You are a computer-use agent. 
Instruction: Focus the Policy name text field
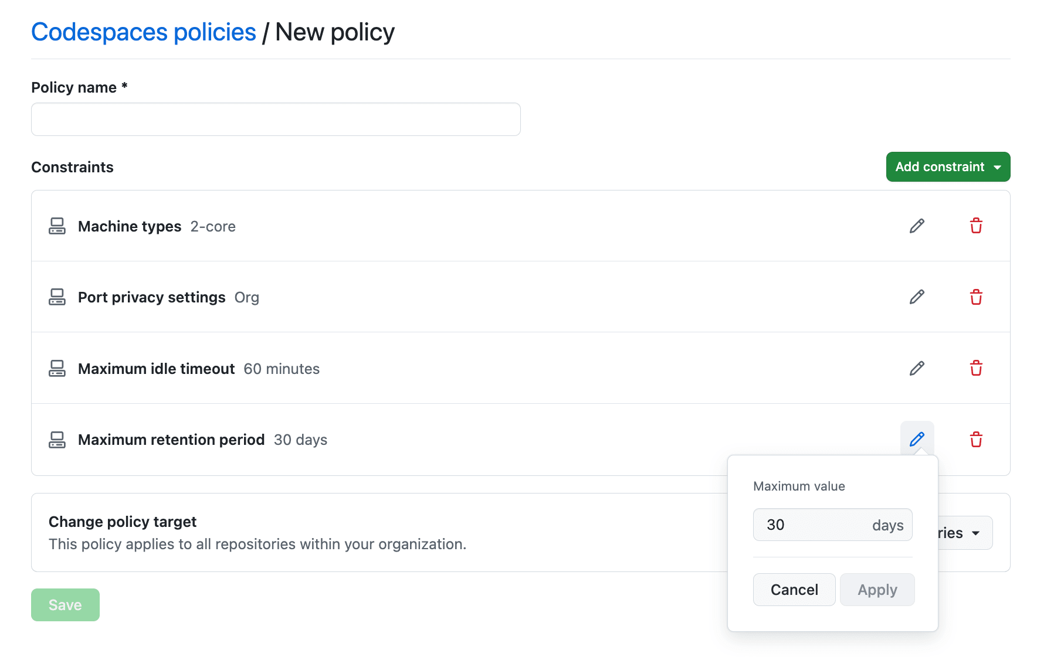(x=276, y=120)
